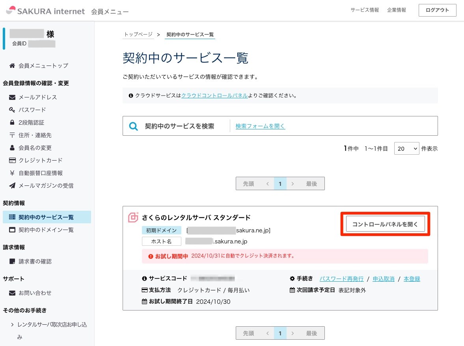Open the クラウドコントロールパネル link
The height and width of the screenshot is (346, 464).
pos(214,95)
